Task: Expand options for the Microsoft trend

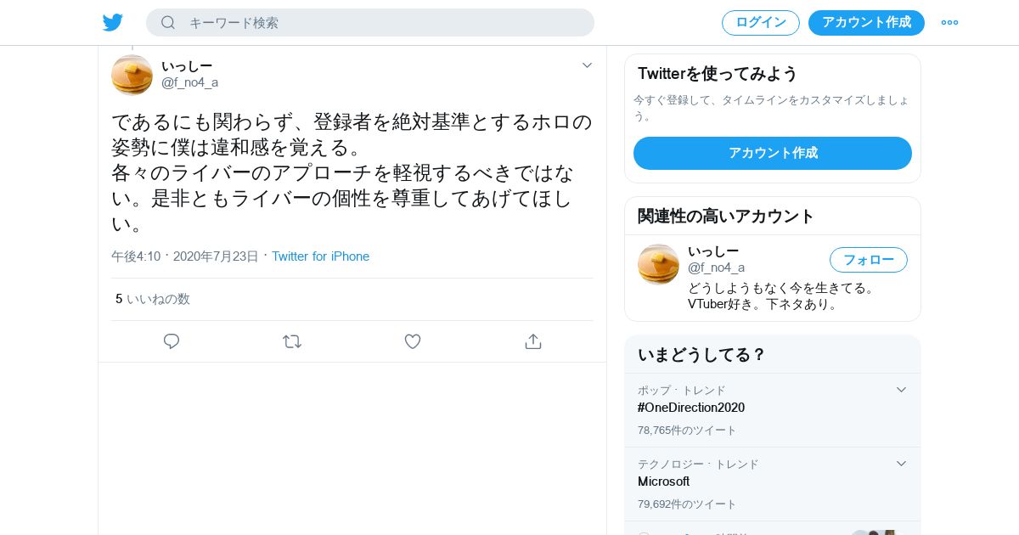Action: [902, 464]
